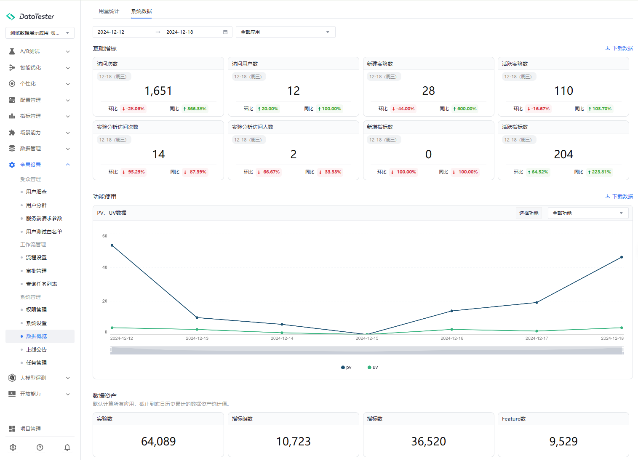Click the 配置管理 sidebar icon
The height and width of the screenshot is (461, 638).
12,100
